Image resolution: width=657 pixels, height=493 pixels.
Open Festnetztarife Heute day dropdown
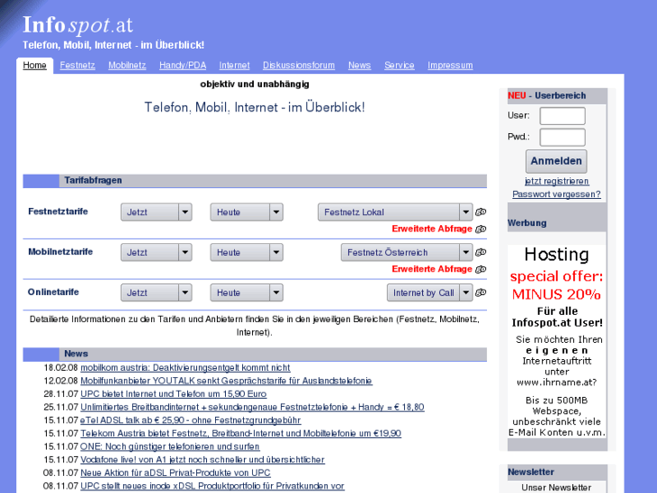[247, 213]
